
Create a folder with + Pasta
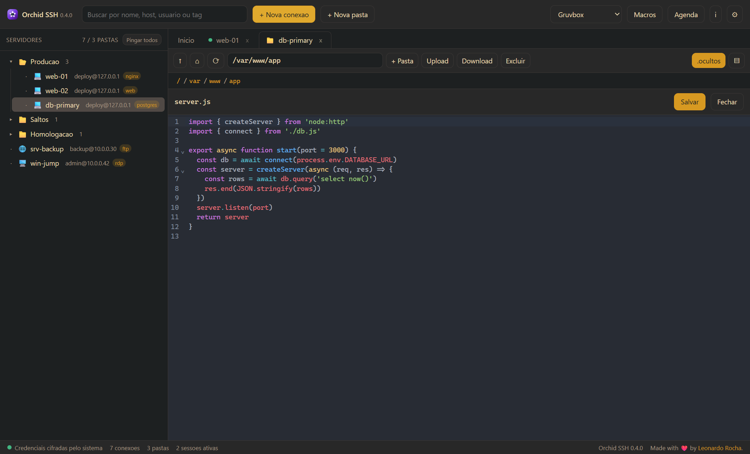402,61
